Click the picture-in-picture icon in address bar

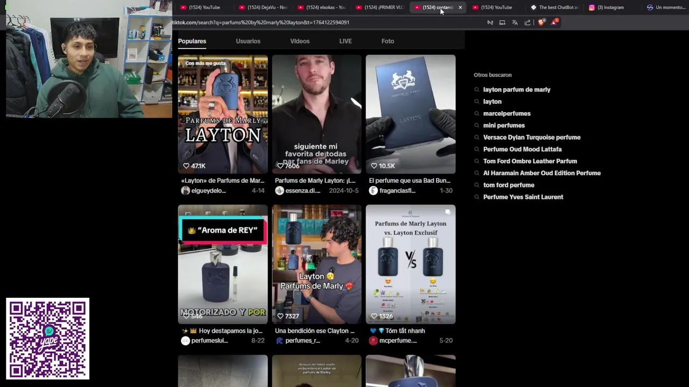pyautogui.click(x=502, y=23)
